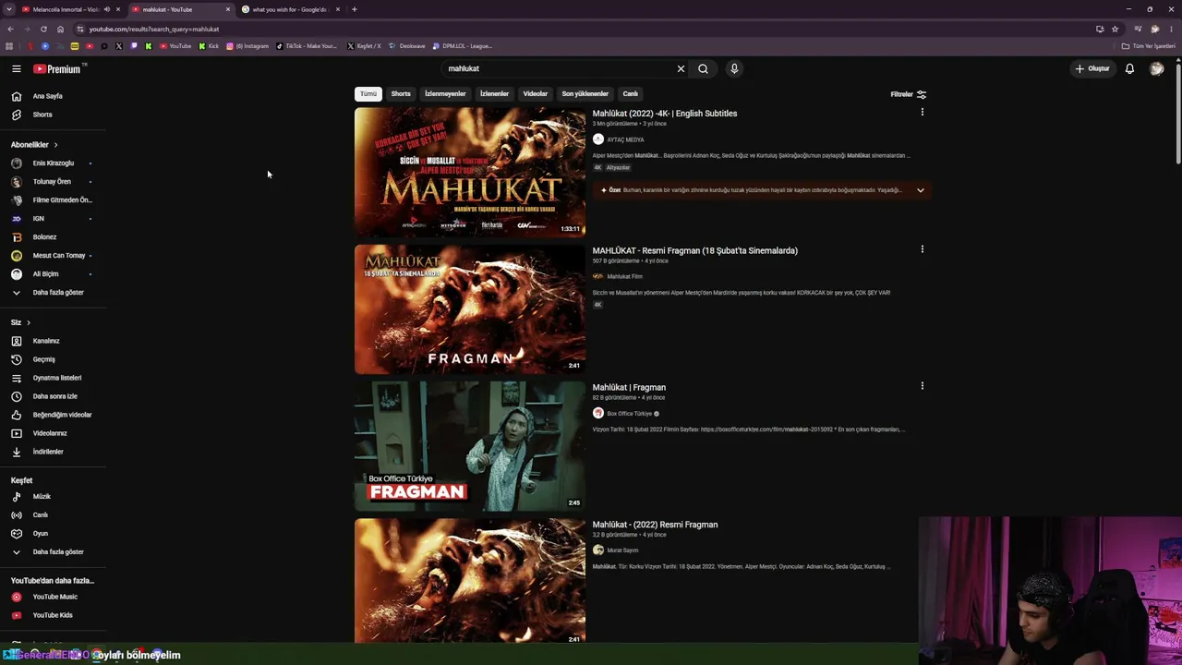1182x665 pixels.
Task: Start voice search with microphone icon
Action: 734,68
